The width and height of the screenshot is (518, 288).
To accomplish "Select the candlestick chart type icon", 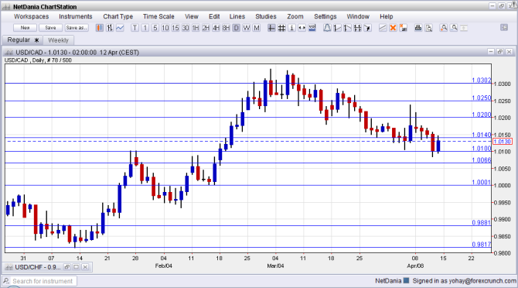I will coord(100,28).
